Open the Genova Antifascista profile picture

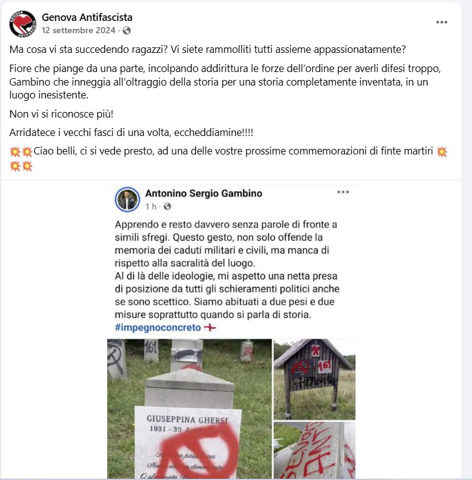[x=23, y=24]
